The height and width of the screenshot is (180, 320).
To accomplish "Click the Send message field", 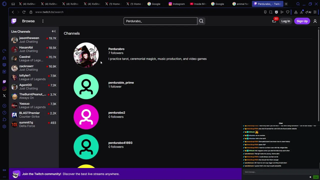I will 280,172.
